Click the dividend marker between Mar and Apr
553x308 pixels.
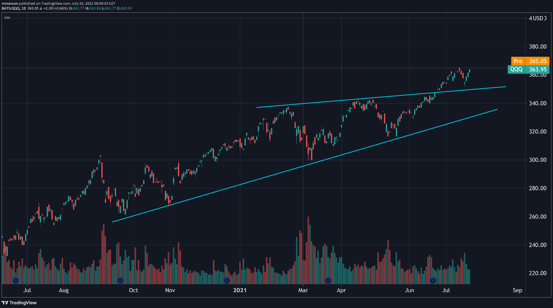[328, 280]
